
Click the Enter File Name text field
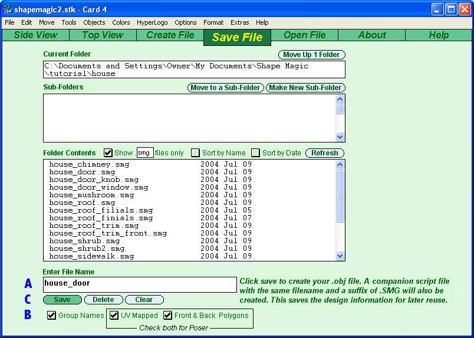click(x=140, y=284)
